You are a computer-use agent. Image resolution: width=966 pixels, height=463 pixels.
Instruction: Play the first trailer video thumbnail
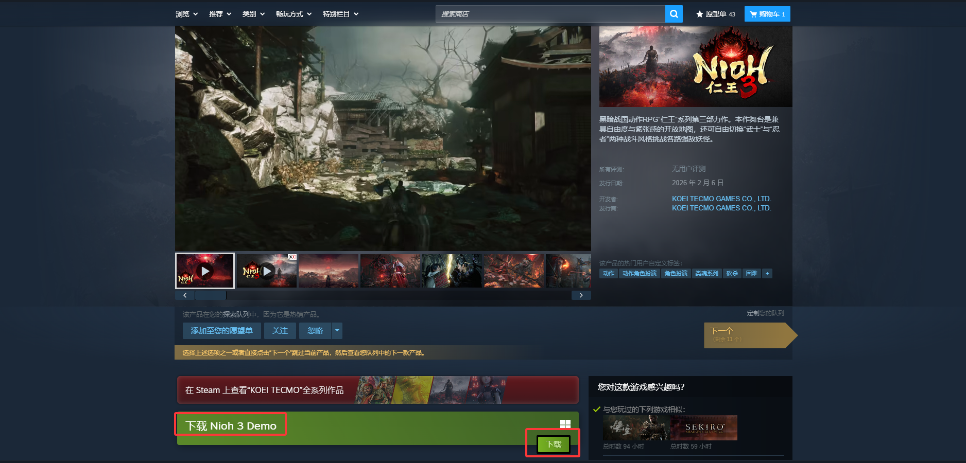click(205, 271)
